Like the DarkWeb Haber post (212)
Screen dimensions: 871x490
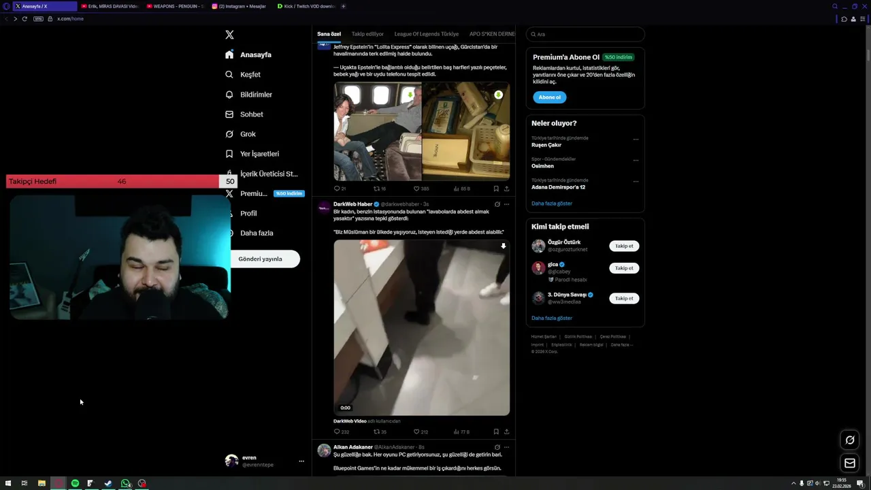tap(416, 431)
